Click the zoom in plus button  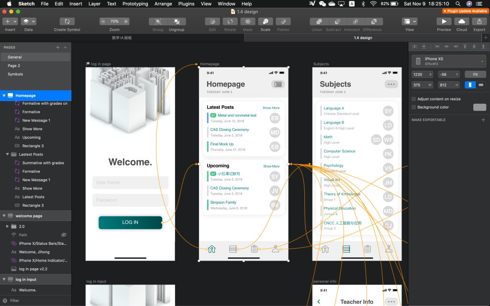point(126,22)
